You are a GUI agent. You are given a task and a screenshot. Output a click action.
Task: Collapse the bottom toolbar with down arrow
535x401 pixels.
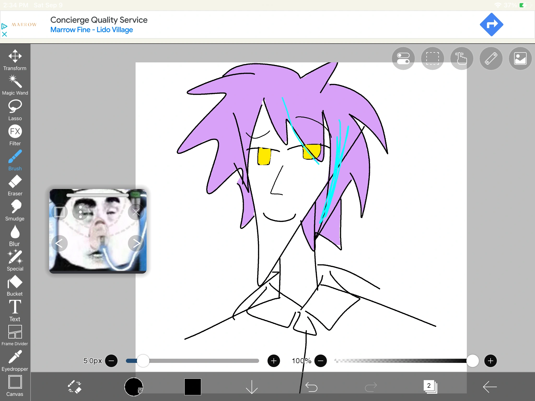tap(252, 387)
